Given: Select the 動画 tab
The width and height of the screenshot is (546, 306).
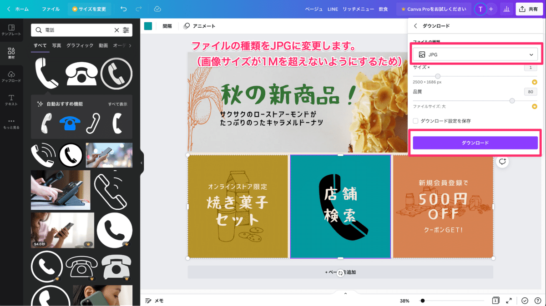Looking at the screenshot, I should tap(103, 45).
